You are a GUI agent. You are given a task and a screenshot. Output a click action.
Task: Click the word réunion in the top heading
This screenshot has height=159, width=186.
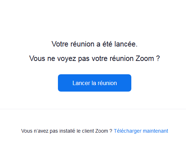82,44
